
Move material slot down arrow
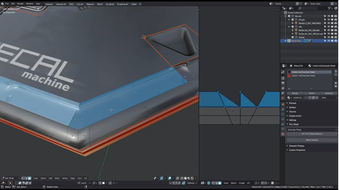pyautogui.click(x=336, y=86)
